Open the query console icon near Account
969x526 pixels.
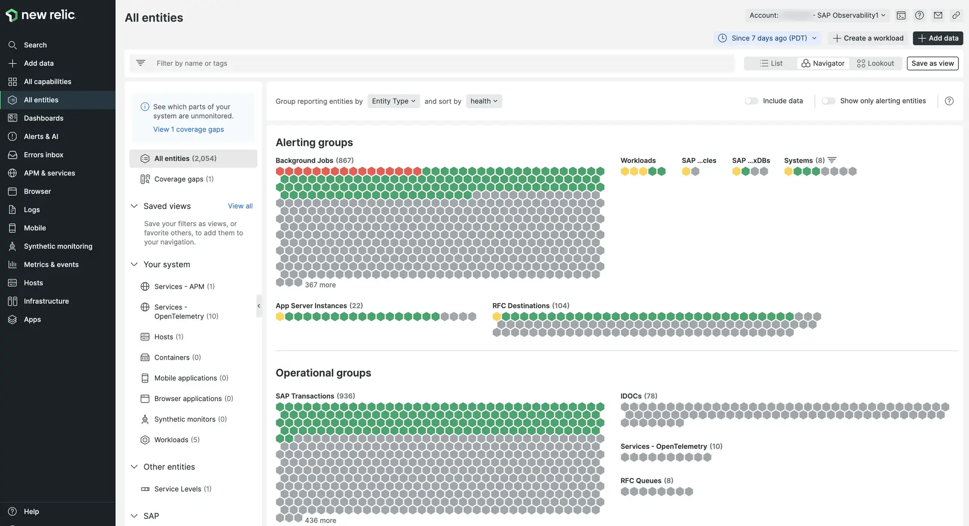pos(901,15)
